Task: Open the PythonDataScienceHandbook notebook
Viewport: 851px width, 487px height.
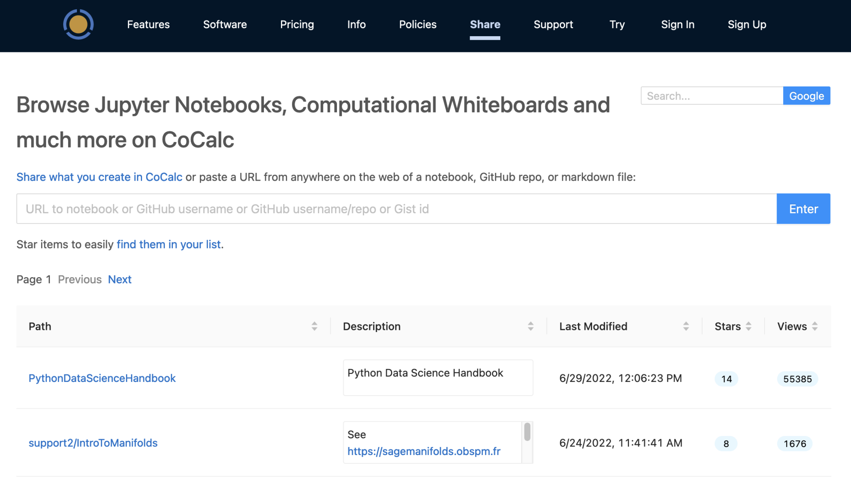Action: click(x=102, y=378)
